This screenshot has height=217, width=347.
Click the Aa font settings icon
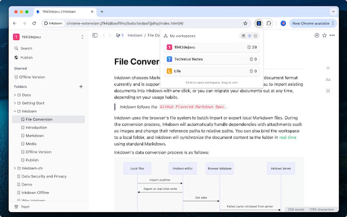pyautogui.click(x=328, y=80)
